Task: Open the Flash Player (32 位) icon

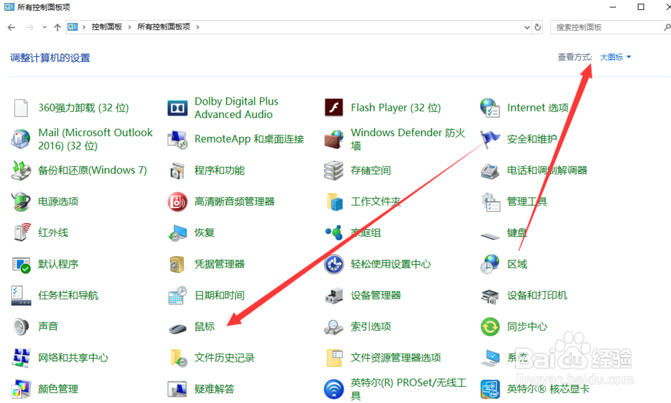Action: point(333,107)
